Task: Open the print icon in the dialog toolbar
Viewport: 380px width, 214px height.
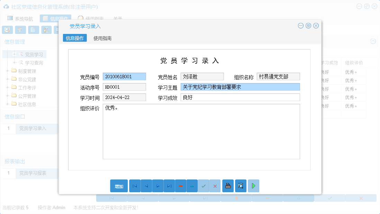Action: [228, 186]
